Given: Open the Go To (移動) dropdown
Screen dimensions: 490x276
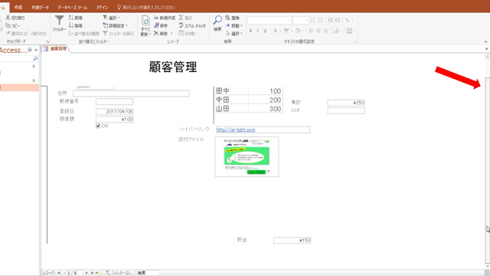Looking at the screenshot, I should coord(235,25).
